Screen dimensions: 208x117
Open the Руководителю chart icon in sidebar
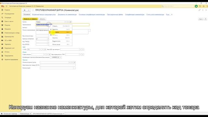[2, 14]
